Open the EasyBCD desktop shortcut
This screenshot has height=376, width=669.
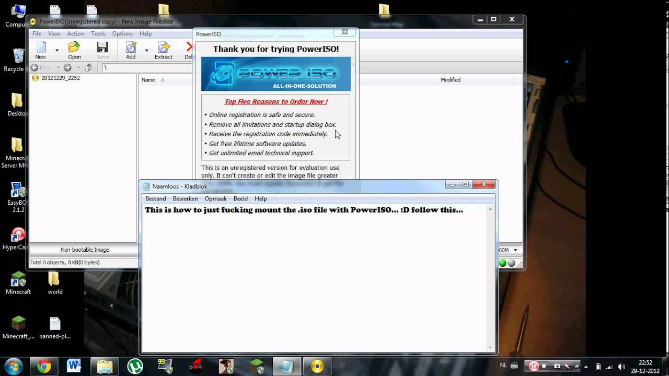[x=18, y=197]
